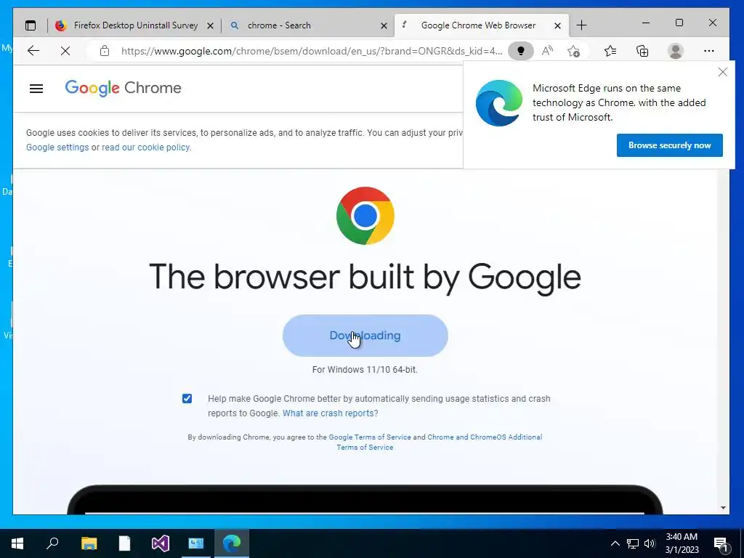The width and height of the screenshot is (744, 558).
Task: Stop loading the page
Action: [x=65, y=51]
